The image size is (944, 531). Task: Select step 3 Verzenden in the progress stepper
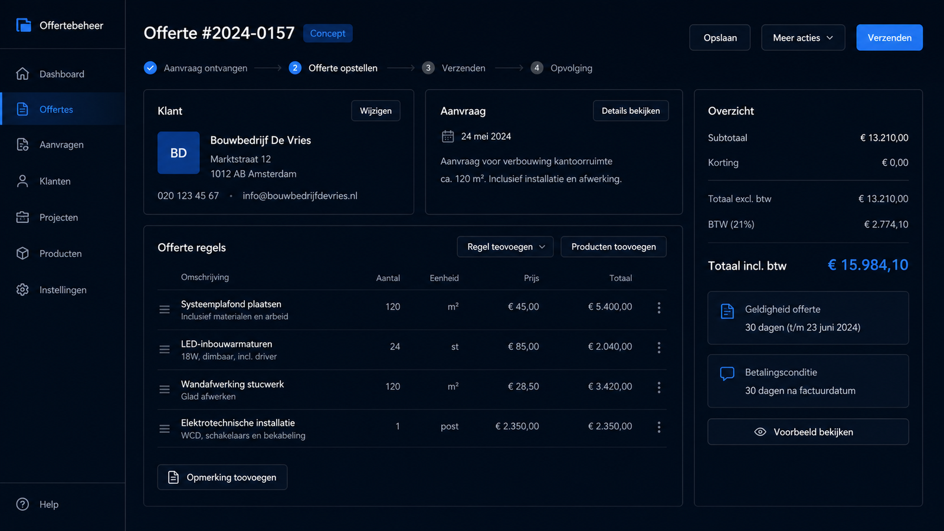point(453,68)
